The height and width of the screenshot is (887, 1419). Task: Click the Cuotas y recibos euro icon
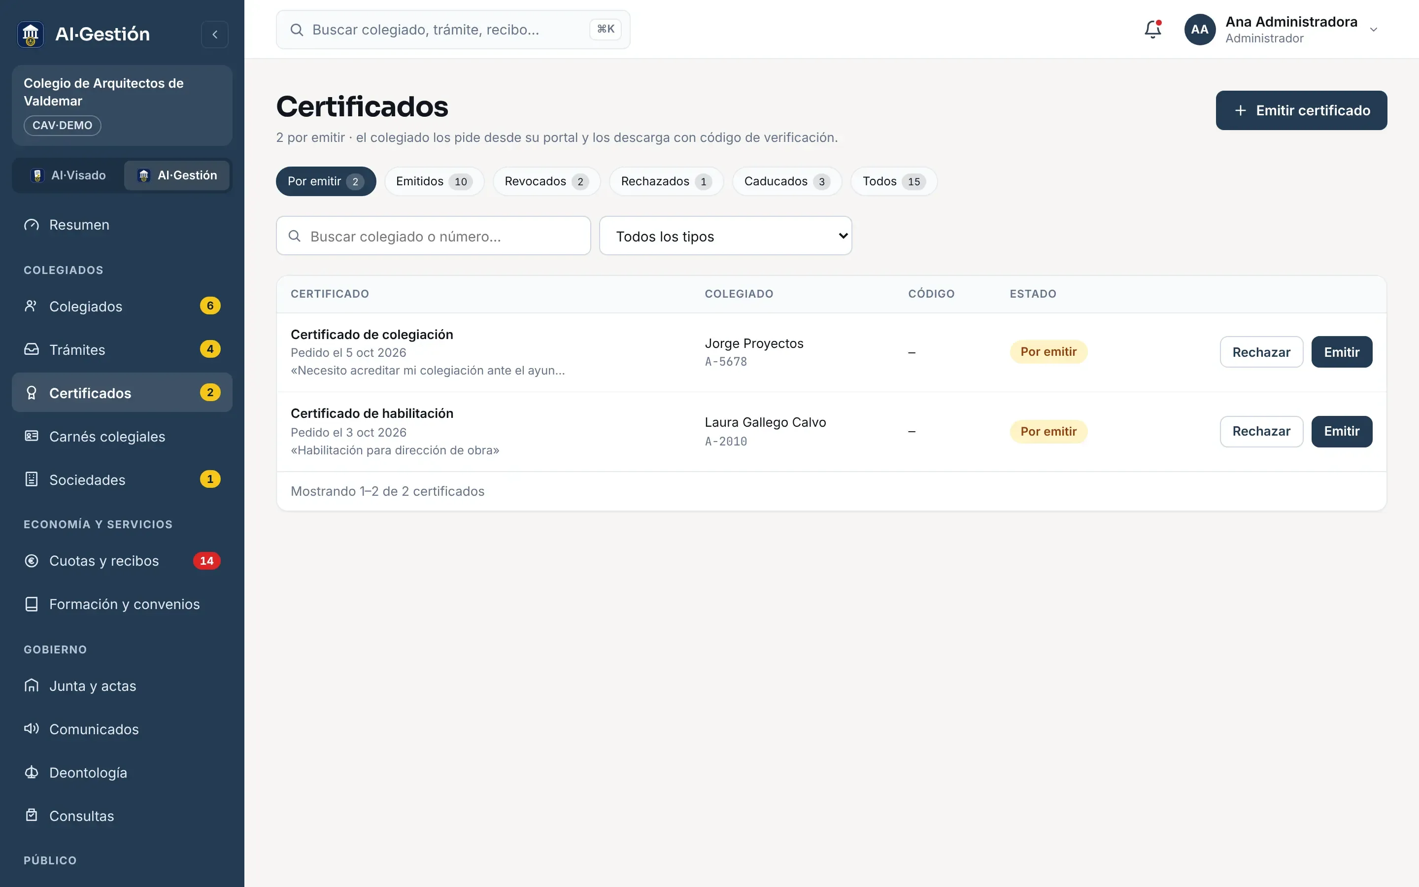tap(32, 561)
